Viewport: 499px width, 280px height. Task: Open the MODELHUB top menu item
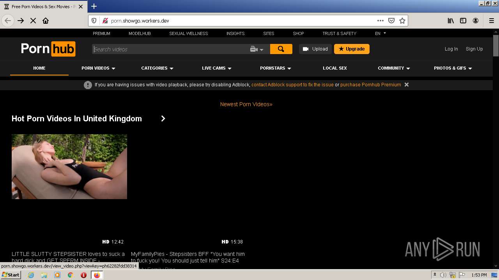pos(140,33)
